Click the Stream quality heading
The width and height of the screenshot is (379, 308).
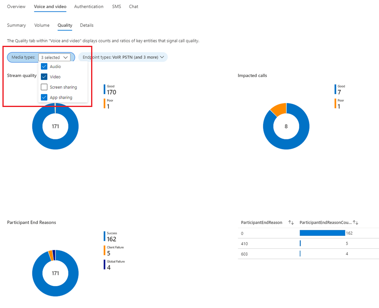[22, 75]
